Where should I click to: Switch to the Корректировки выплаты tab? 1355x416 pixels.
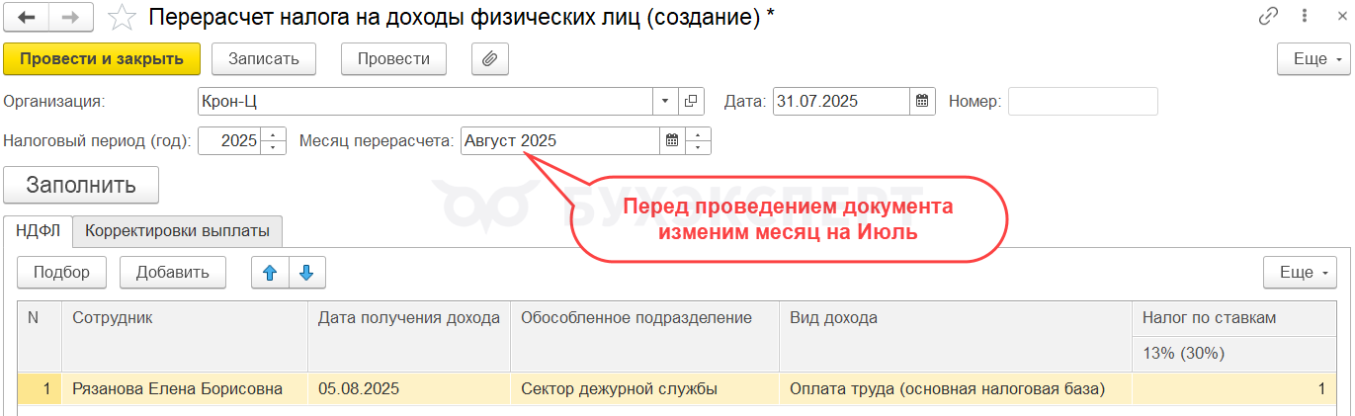tap(177, 231)
